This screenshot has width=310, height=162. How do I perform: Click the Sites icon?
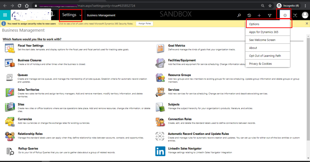click(x=10, y=107)
